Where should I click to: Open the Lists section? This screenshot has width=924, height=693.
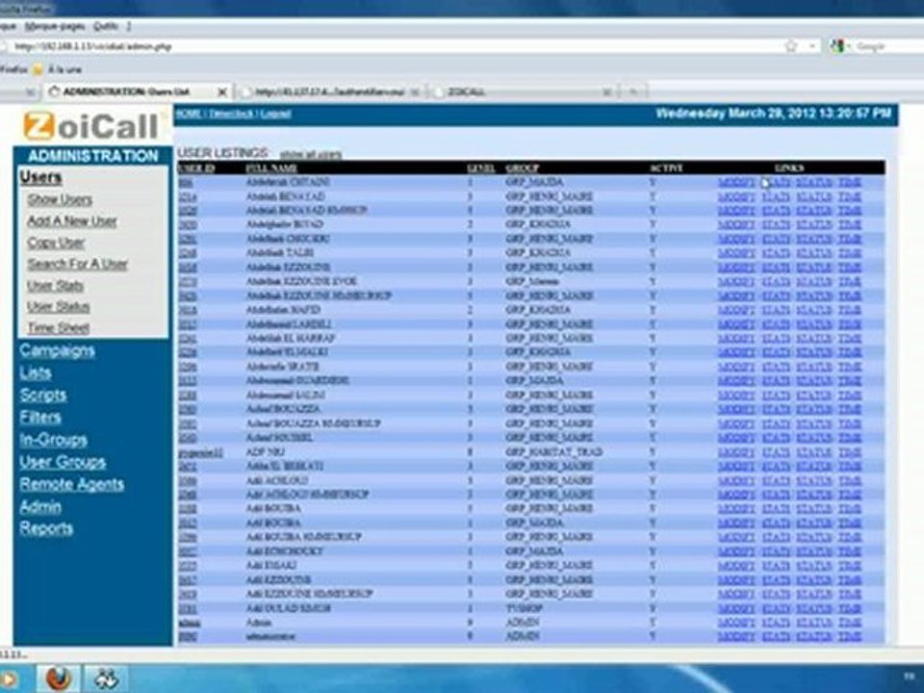pos(36,373)
